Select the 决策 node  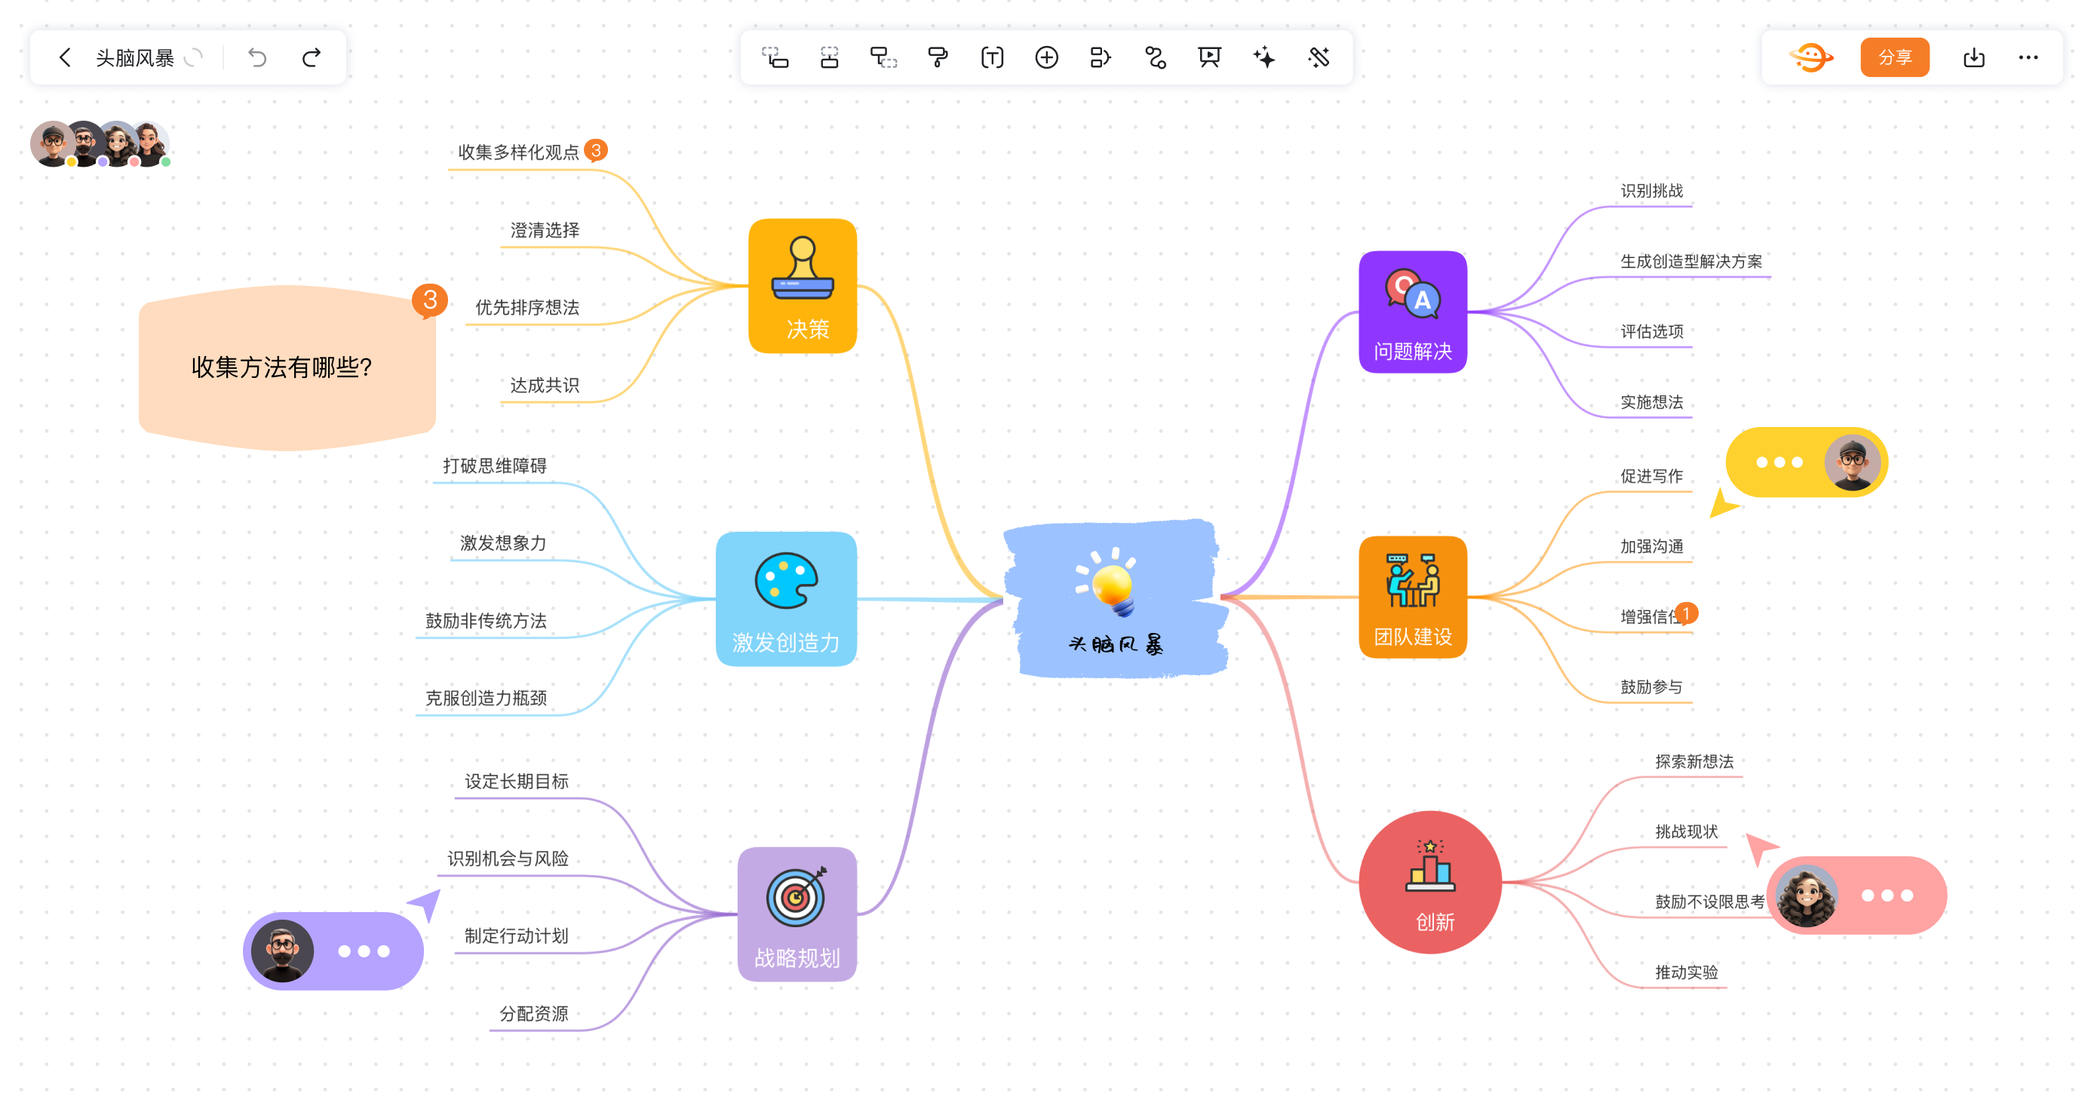[803, 286]
